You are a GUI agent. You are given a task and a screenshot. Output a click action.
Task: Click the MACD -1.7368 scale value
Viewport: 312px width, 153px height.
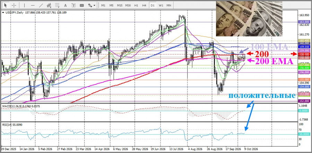tap(304, 119)
